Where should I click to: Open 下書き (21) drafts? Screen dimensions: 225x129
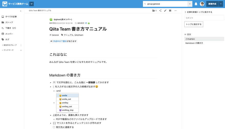pyautogui.click(x=9, y=28)
